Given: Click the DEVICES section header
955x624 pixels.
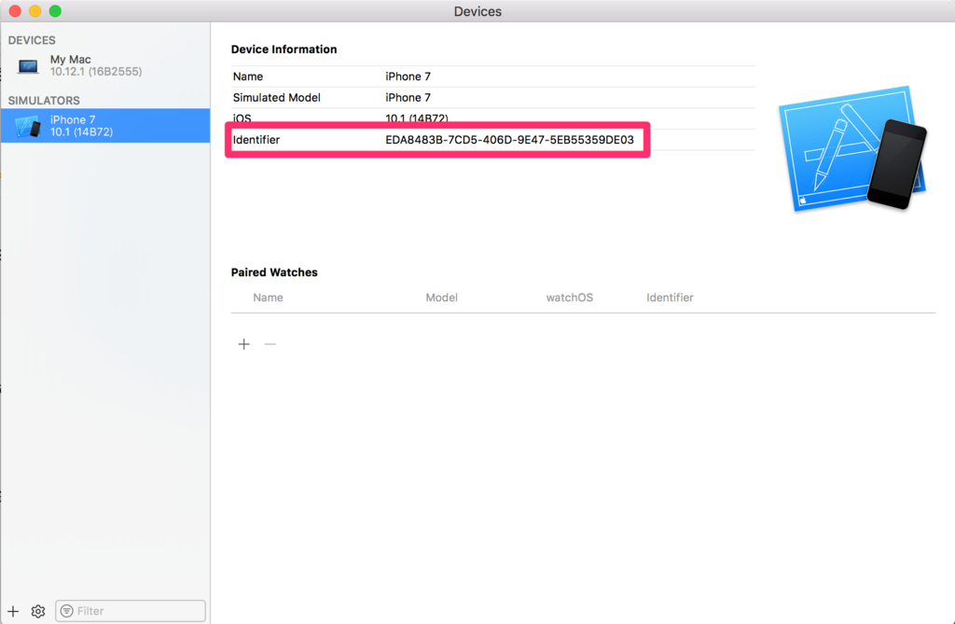Looking at the screenshot, I should [32, 40].
